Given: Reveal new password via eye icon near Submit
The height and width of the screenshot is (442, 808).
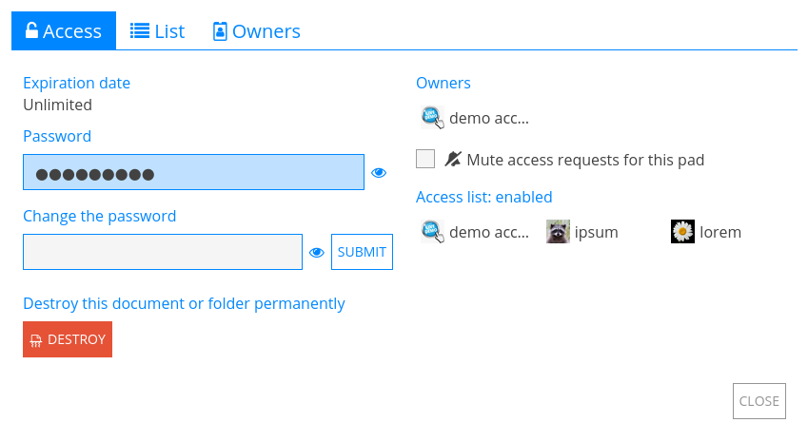Looking at the screenshot, I should click(x=317, y=253).
